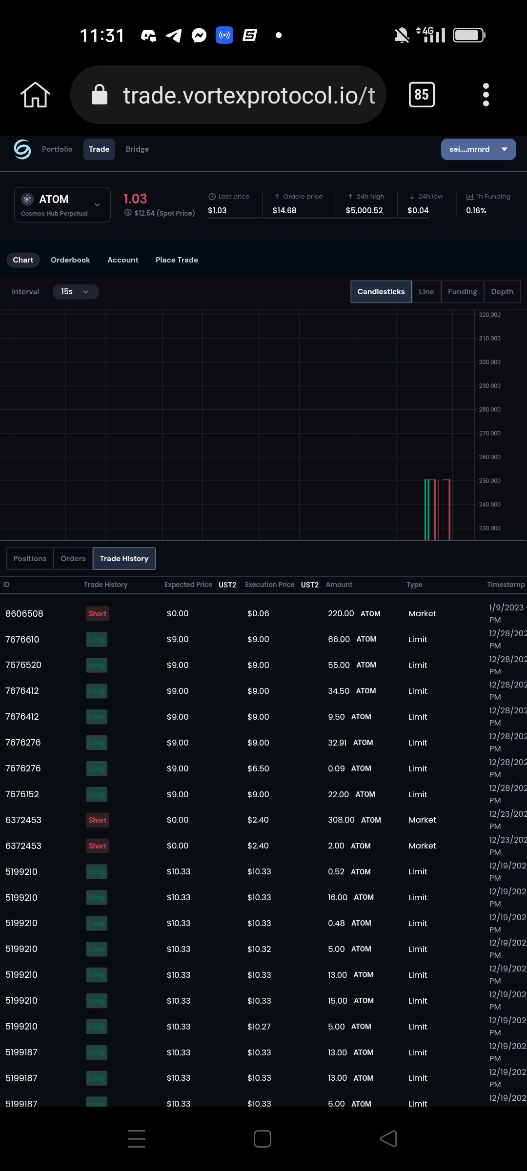Tap the battery icon in status bar

(x=469, y=35)
